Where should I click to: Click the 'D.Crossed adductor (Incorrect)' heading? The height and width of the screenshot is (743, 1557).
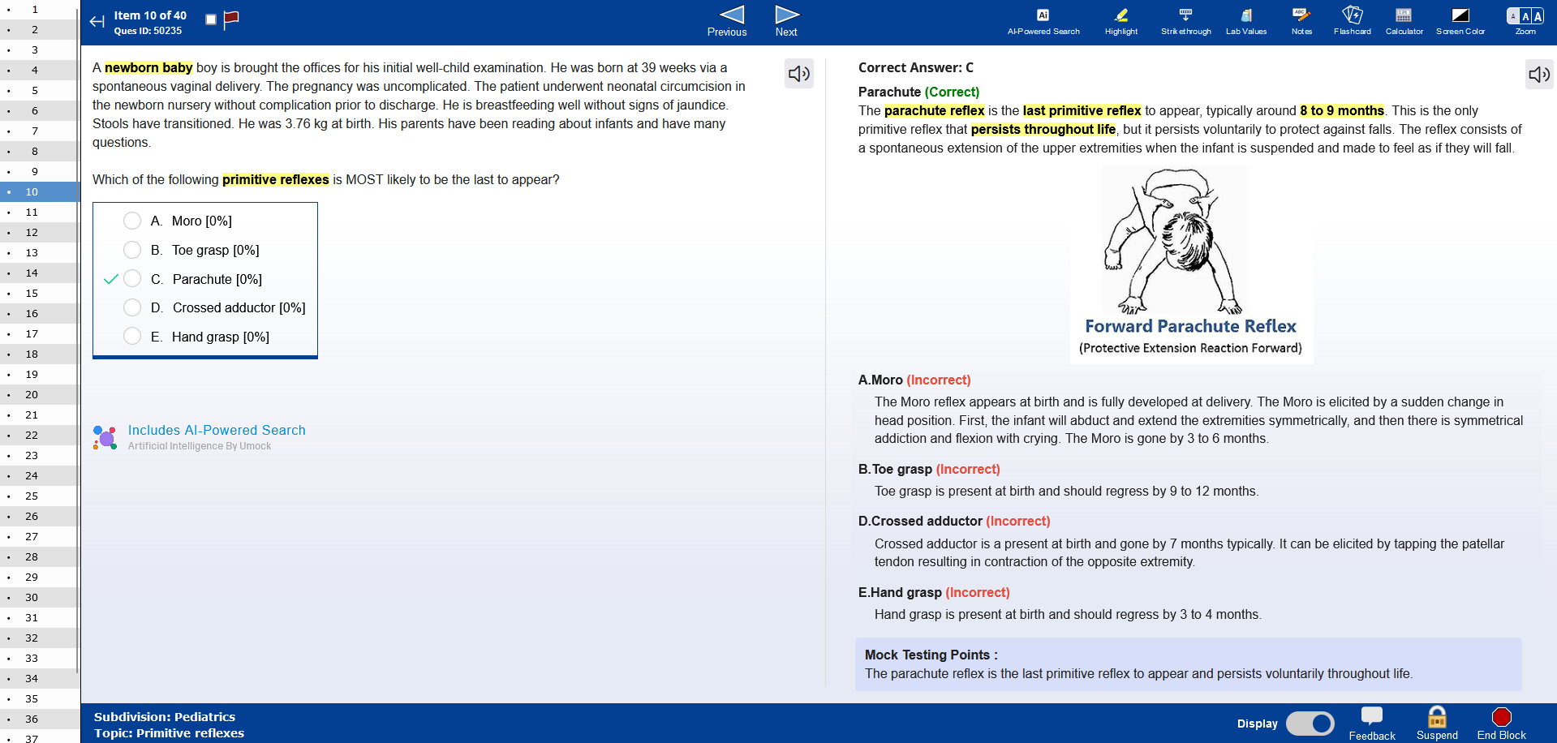pyautogui.click(x=954, y=521)
